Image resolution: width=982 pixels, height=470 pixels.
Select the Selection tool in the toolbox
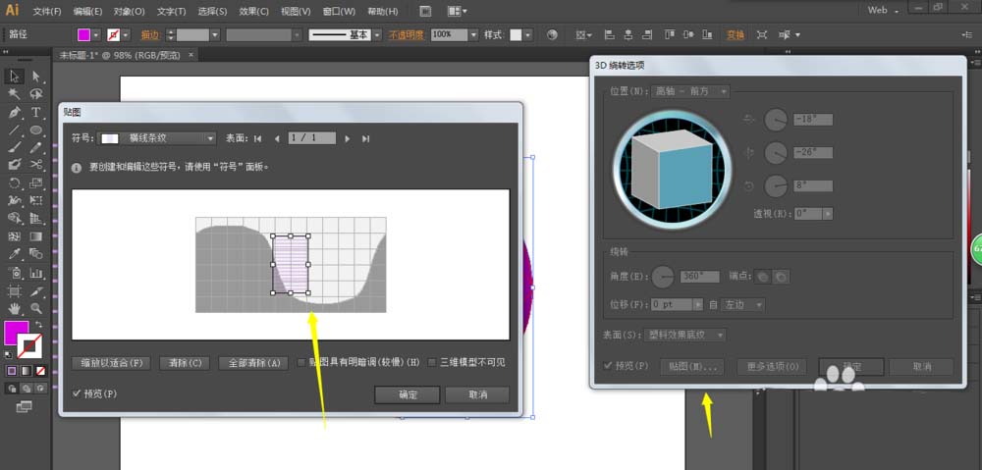point(15,76)
